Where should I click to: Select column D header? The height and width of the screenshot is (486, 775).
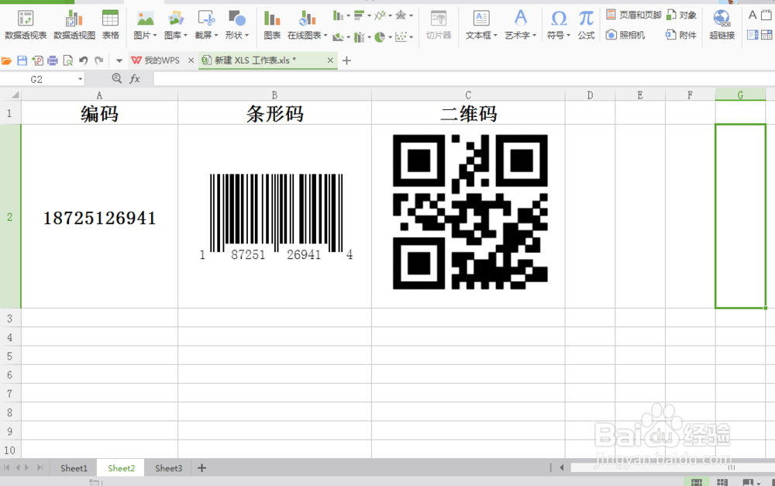tap(590, 95)
